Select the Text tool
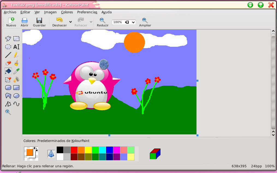The image size is (277, 173). [16, 47]
